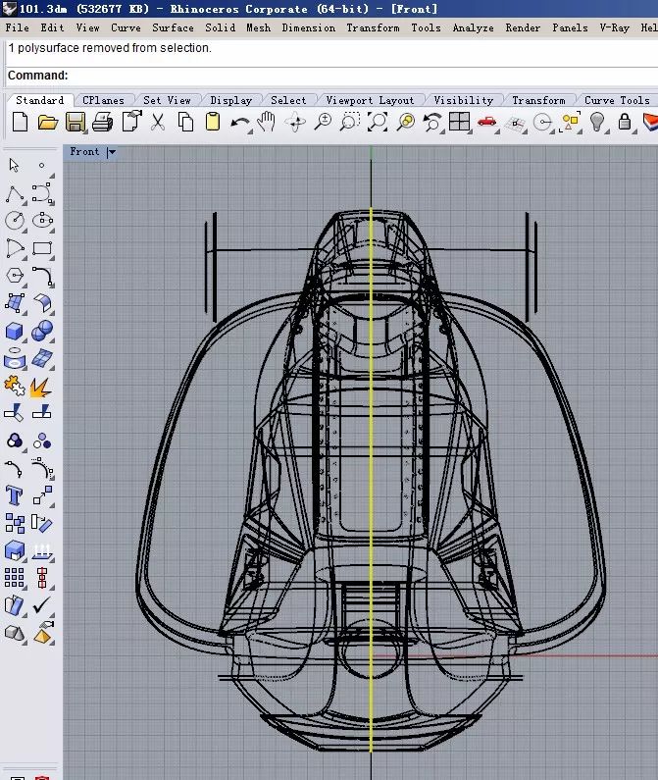Click the Lock padlock icon
658x780 pixels.
point(626,123)
